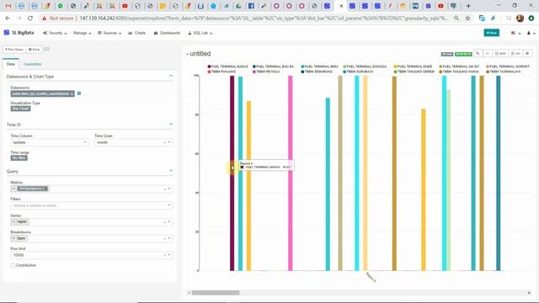Toggle FUEL TERMINAL ENDE legend series

click(413, 66)
